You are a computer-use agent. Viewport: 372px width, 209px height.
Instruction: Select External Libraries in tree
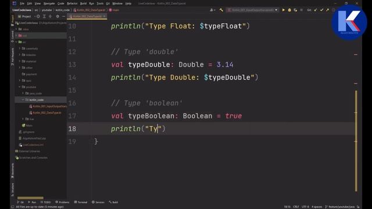pos(27,151)
